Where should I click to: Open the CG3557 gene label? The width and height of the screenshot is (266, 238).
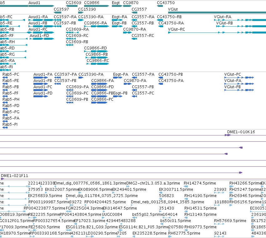(x=139, y=9)
